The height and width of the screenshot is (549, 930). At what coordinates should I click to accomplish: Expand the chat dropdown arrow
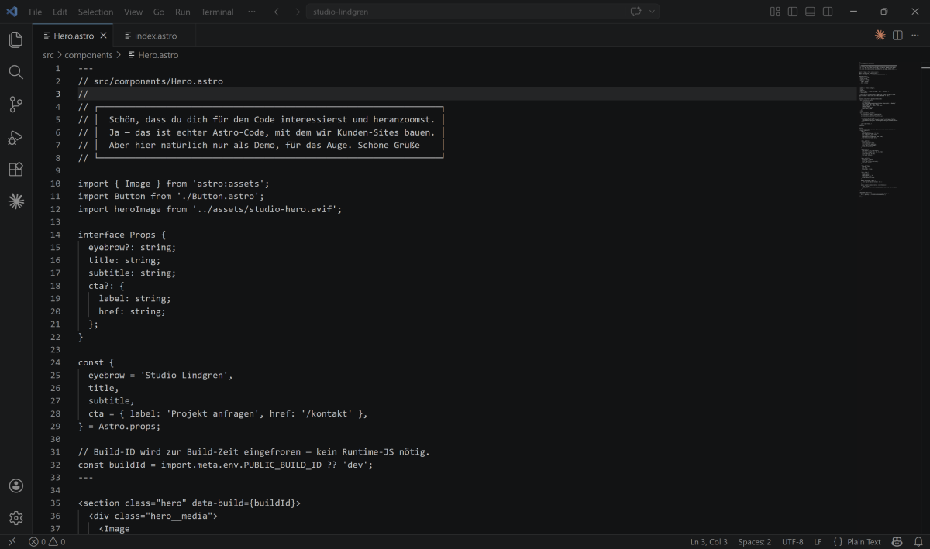tap(653, 12)
